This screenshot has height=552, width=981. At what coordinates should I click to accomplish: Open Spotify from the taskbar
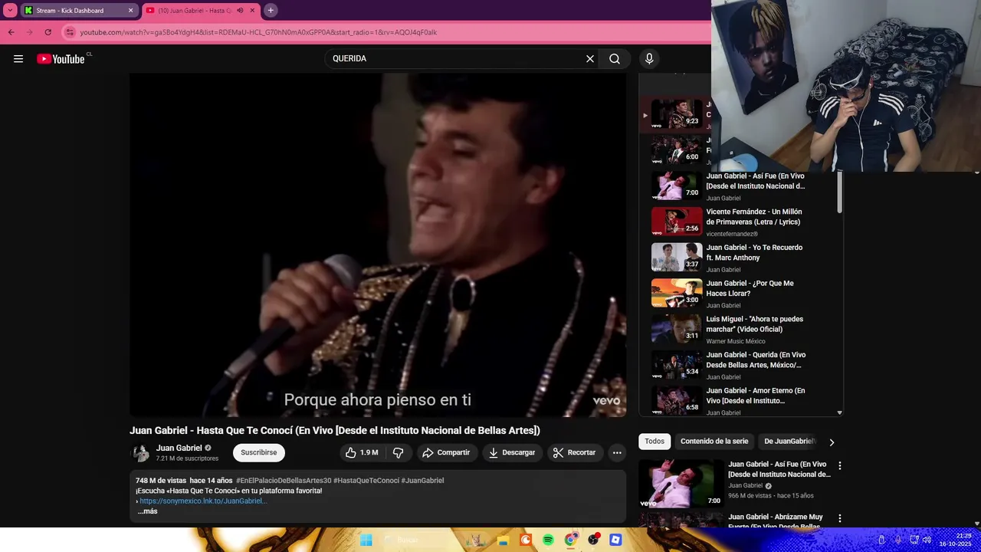pos(548,540)
